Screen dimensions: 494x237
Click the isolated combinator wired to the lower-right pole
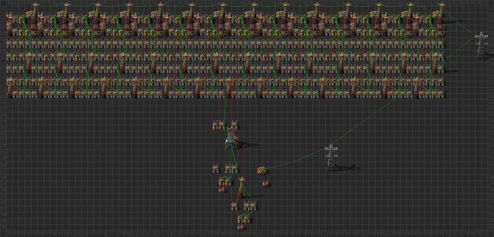[x=263, y=170]
